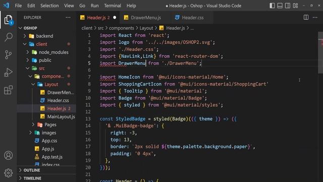Open Source Control view icon
This screenshot has height=182, width=323.
point(8,55)
